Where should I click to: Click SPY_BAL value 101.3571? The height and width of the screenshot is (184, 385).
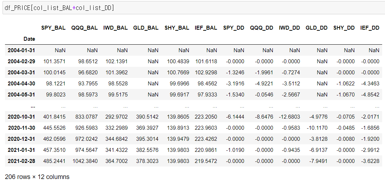click(x=54, y=61)
